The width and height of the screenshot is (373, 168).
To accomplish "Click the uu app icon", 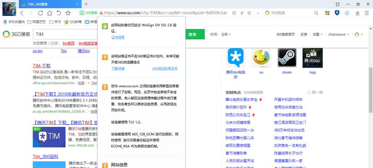I will click(261, 58).
